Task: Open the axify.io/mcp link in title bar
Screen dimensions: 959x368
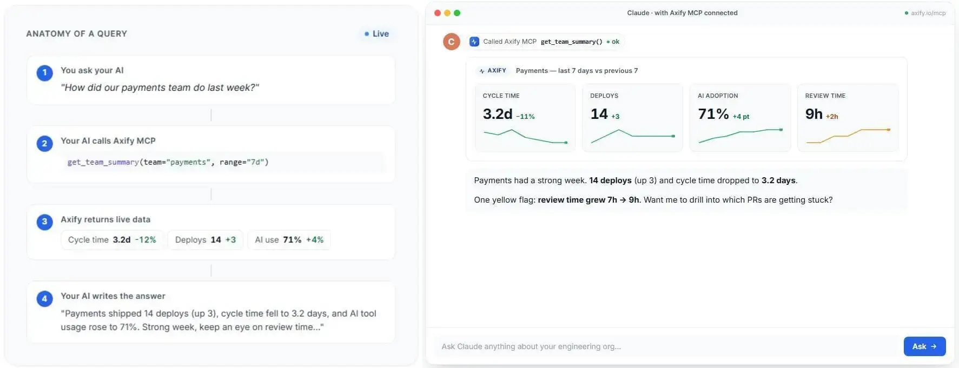Action: tap(925, 13)
